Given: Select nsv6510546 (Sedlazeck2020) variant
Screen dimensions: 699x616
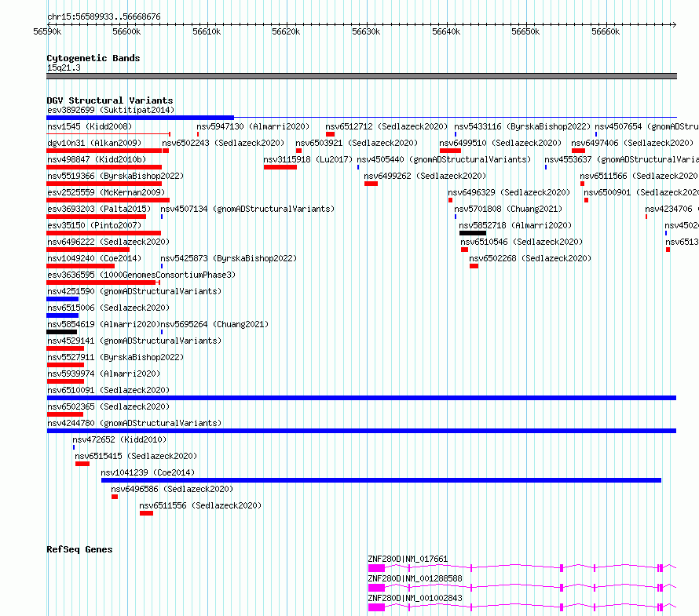Looking at the screenshot, I should (522, 242).
